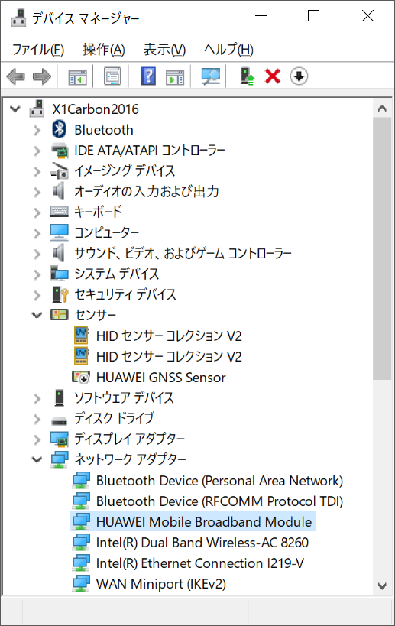Scan for hardware changes via the monitor icon
The height and width of the screenshot is (626, 395).
[210, 76]
